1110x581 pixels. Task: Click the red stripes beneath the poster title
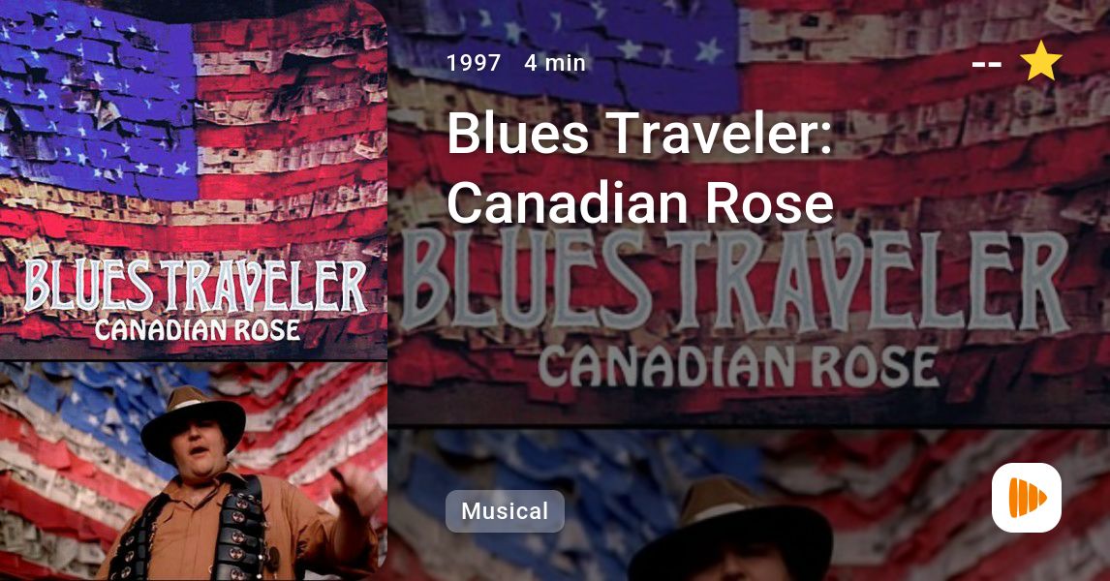194,349
